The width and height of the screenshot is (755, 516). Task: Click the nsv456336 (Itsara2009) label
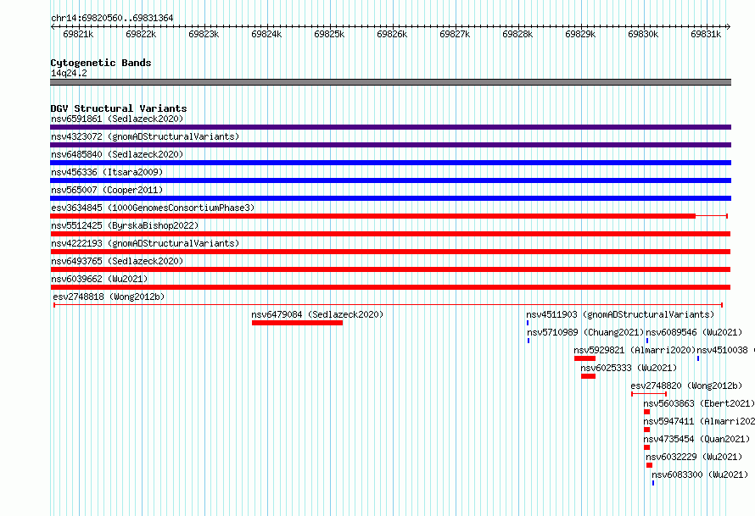(107, 172)
